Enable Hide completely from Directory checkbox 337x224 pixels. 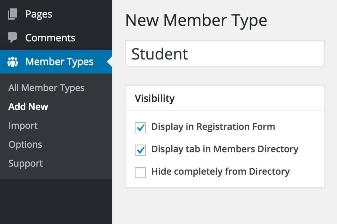pyautogui.click(x=140, y=172)
